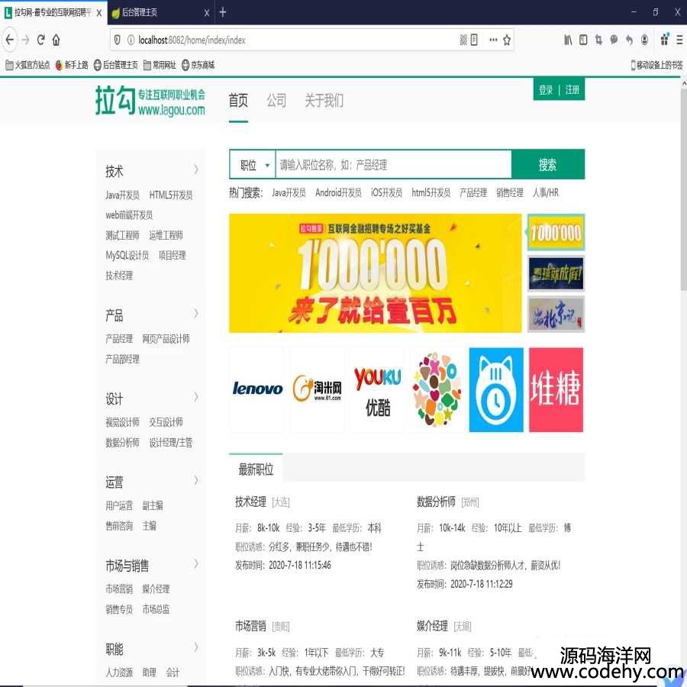Viewport: 687px width, 687px height.
Task: Switch to the 后台管理主页 tab
Action: click(160, 13)
